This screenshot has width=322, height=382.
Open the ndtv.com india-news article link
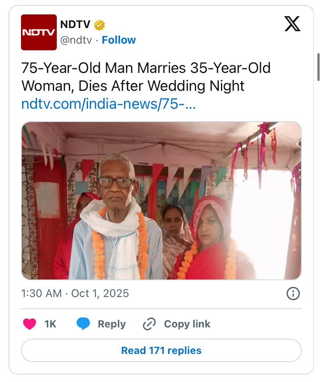pyautogui.click(x=108, y=104)
